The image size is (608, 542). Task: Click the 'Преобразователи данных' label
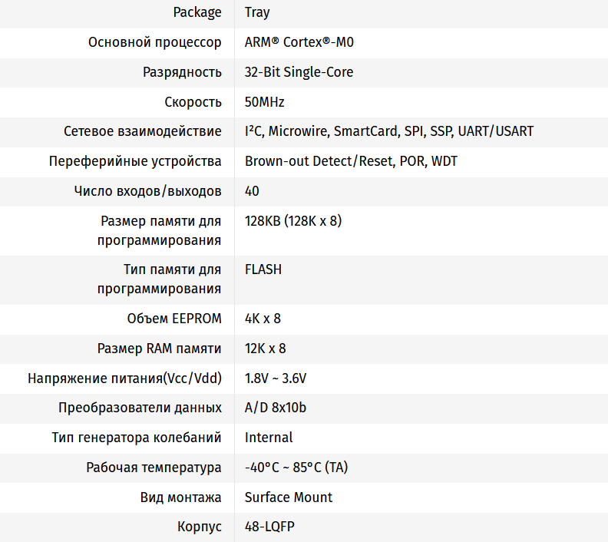coord(140,408)
